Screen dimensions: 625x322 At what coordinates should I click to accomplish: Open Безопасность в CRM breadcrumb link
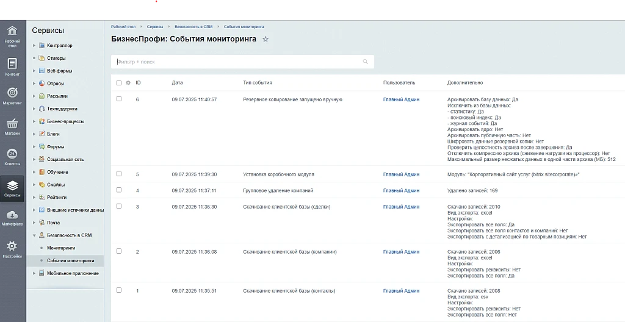[x=193, y=27]
